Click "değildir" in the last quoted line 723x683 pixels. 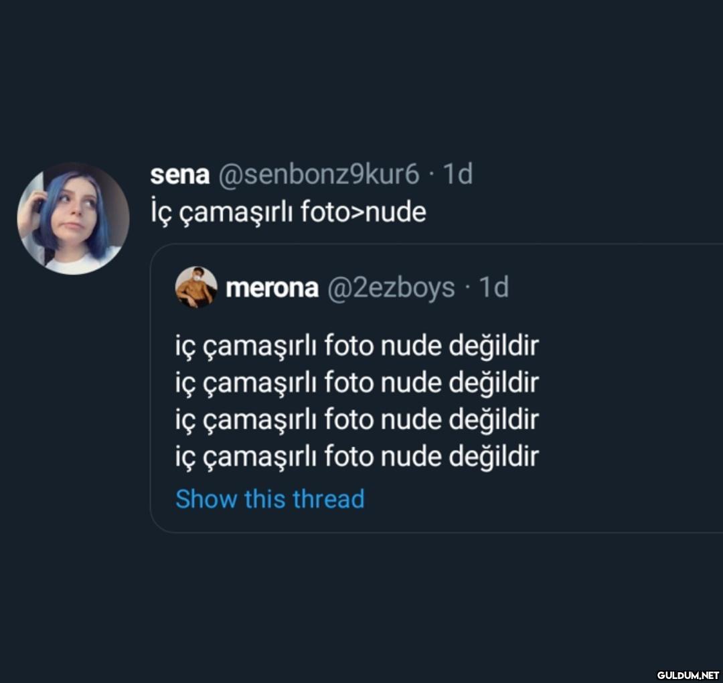(493, 457)
